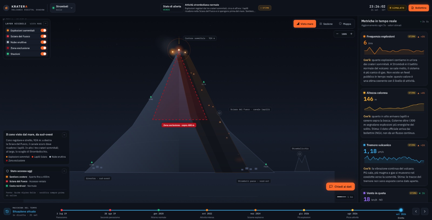Collapse the Stato accesso oggi panel
The width and height of the screenshot is (432, 220).
[x=64, y=171]
